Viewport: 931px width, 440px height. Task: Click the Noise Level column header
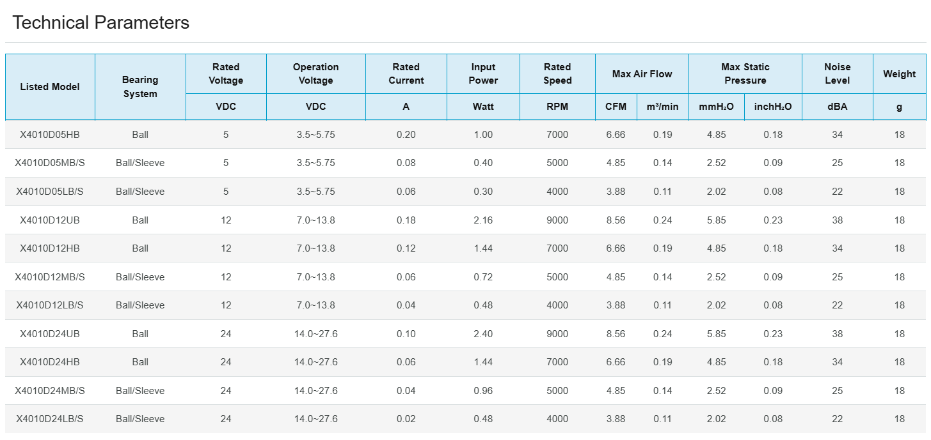point(837,73)
